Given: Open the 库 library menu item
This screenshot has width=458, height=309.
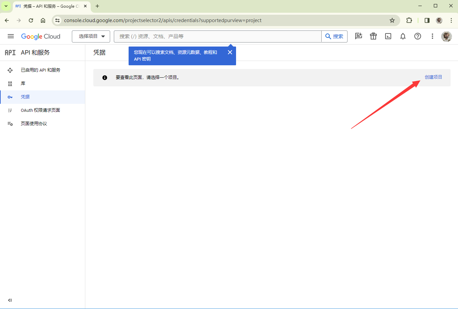Looking at the screenshot, I should coord(23,84).
